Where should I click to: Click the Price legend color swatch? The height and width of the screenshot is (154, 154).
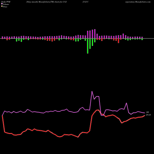pyautogui.click(x=2, y=6)
